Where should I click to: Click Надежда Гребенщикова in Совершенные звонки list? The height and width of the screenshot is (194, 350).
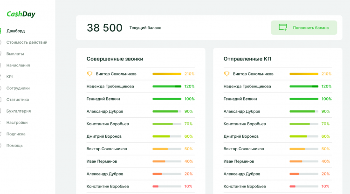pos(110,86)
